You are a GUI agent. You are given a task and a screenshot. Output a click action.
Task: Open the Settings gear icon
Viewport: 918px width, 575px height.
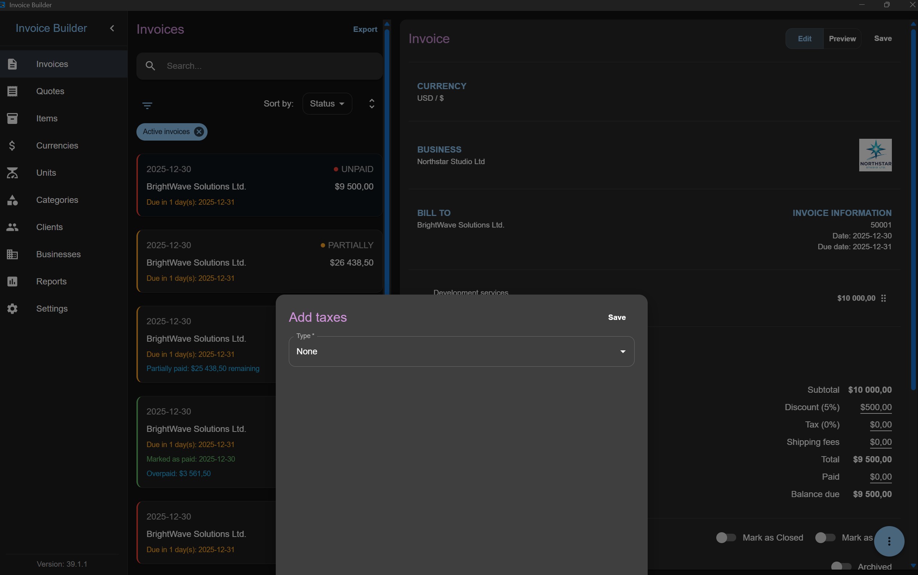coord(12,309)
